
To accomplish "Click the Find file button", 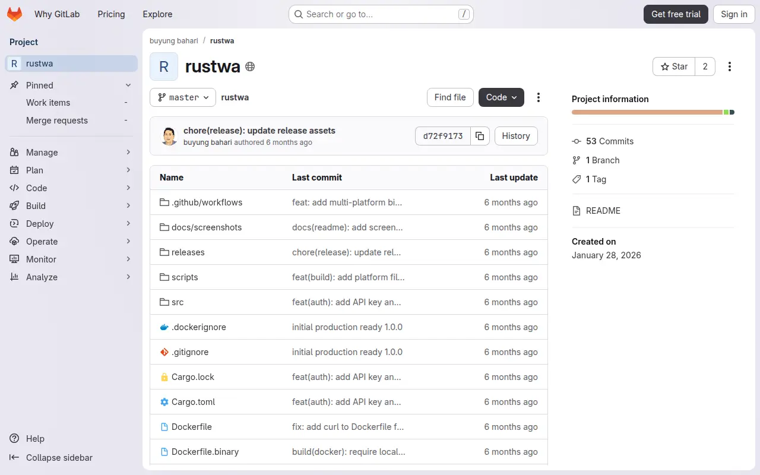I will (x=450, y=97).
